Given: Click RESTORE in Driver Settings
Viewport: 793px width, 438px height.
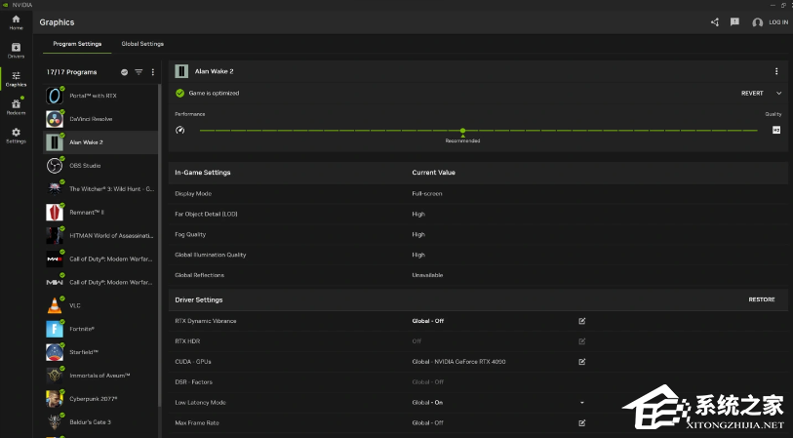Looking at the screenshot, I should [x=762, y=299].
